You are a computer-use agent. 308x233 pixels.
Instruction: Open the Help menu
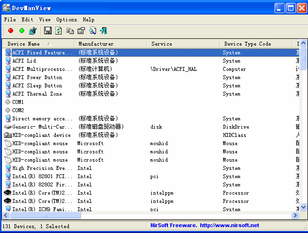point(88,19)
